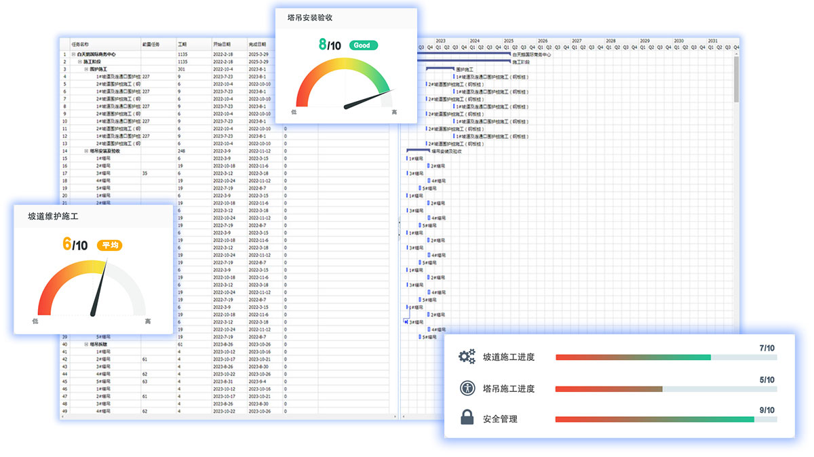Click the gears icon beside 坡道施工进度
Screen dimensions: 814x457
point(467,357)
